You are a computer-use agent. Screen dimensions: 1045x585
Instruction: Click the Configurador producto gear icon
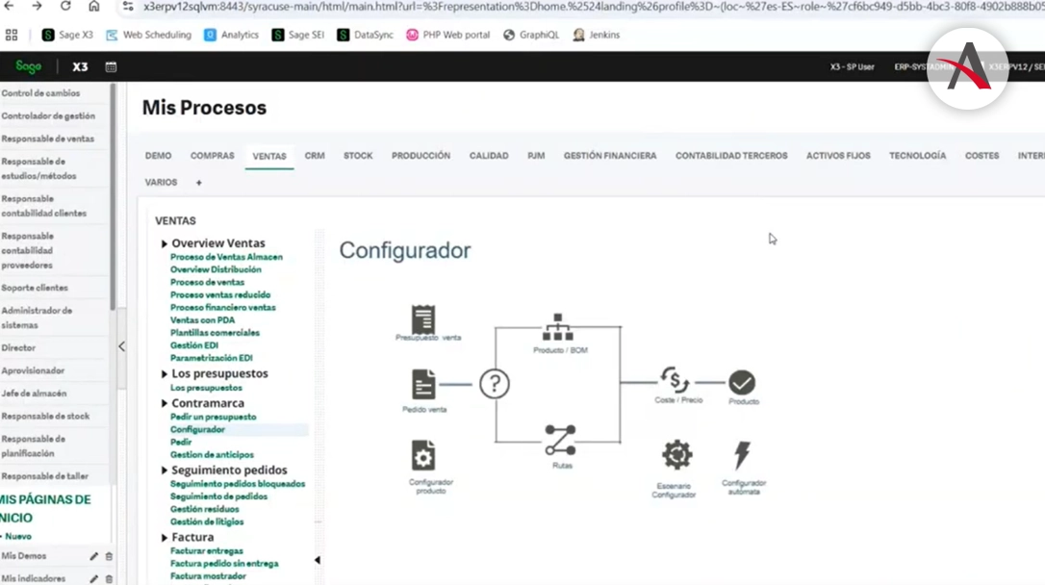click(x=423, y=455)
